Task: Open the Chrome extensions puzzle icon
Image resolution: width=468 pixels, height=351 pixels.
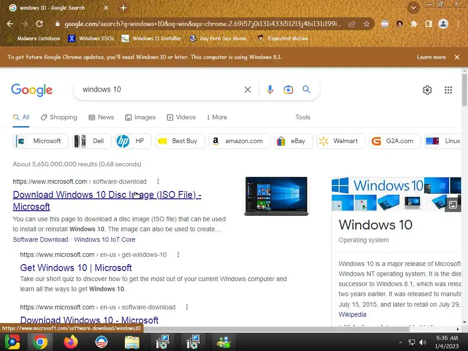Action: [x=414, y=24]
